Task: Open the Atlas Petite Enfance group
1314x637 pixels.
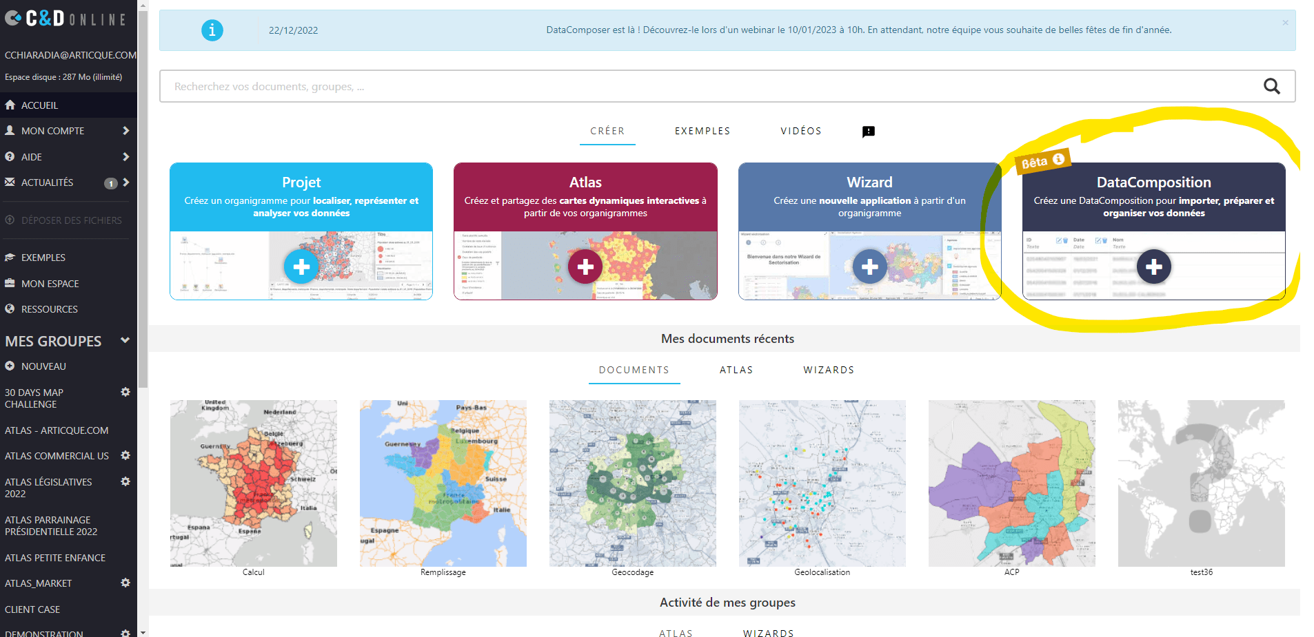Action: pos(55,558)
